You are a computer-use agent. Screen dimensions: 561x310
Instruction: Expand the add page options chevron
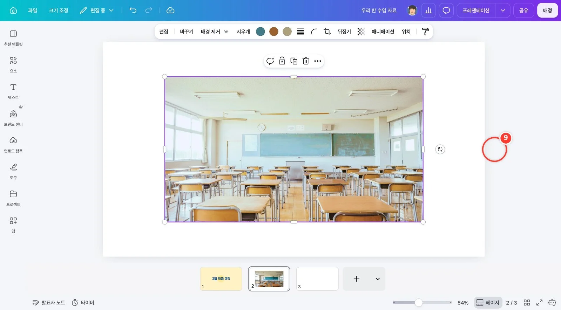[378, 279]
